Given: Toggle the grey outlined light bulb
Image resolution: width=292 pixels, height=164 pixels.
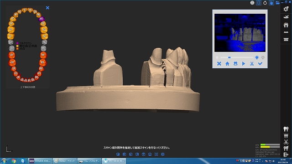Looking at the screenshot, I should click(263, 58).
